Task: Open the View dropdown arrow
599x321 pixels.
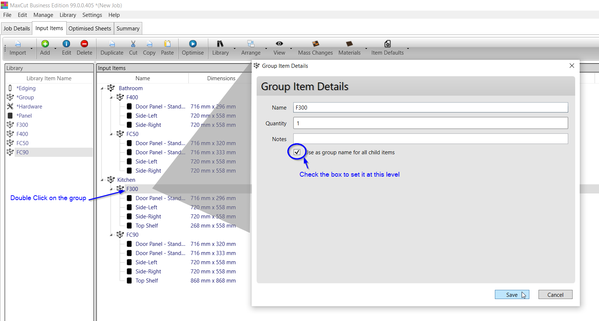Action: (x=291, y=48)
